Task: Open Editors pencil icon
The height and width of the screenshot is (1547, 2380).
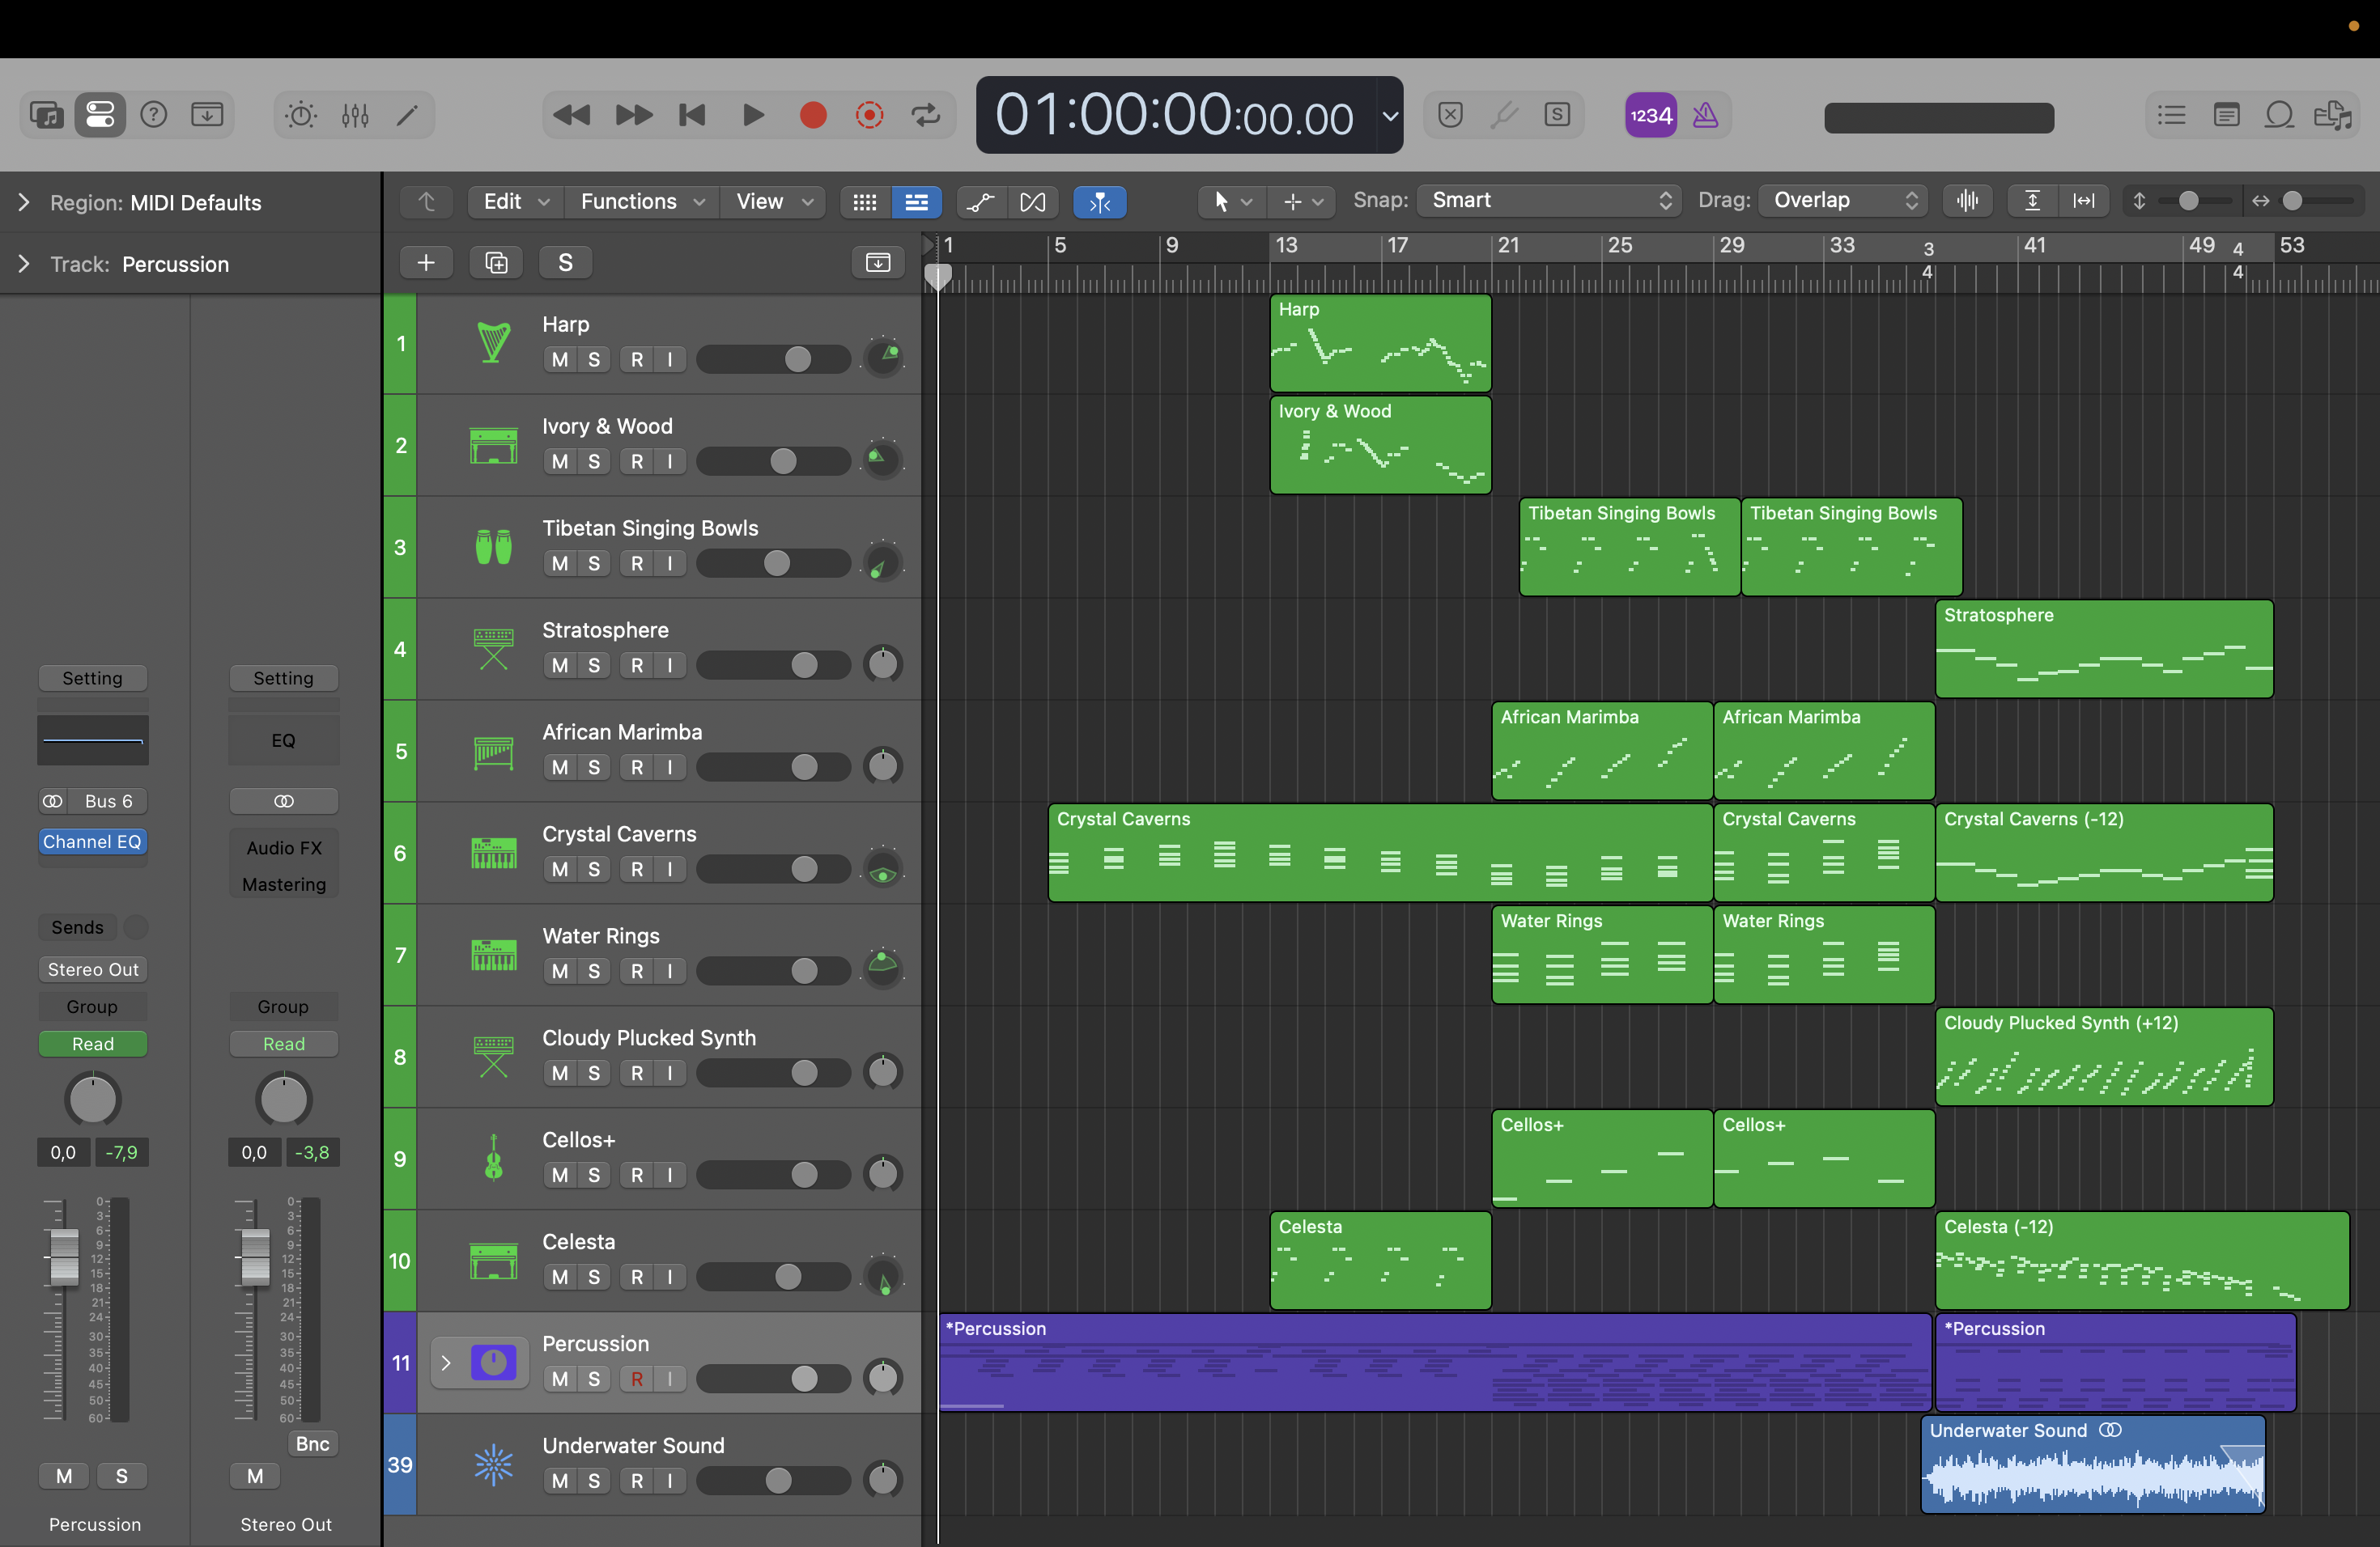Action: [x=407, y=115]
